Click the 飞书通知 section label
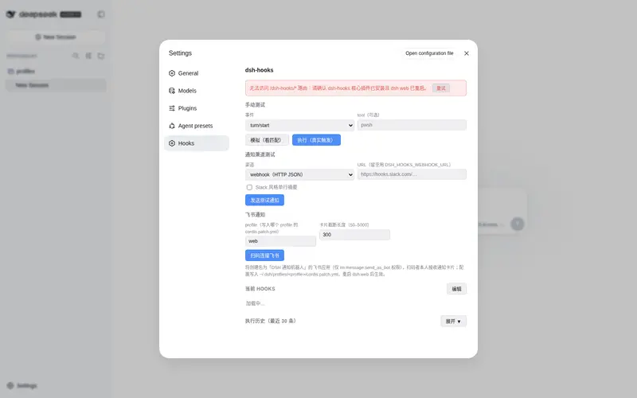 coord(255,214)
